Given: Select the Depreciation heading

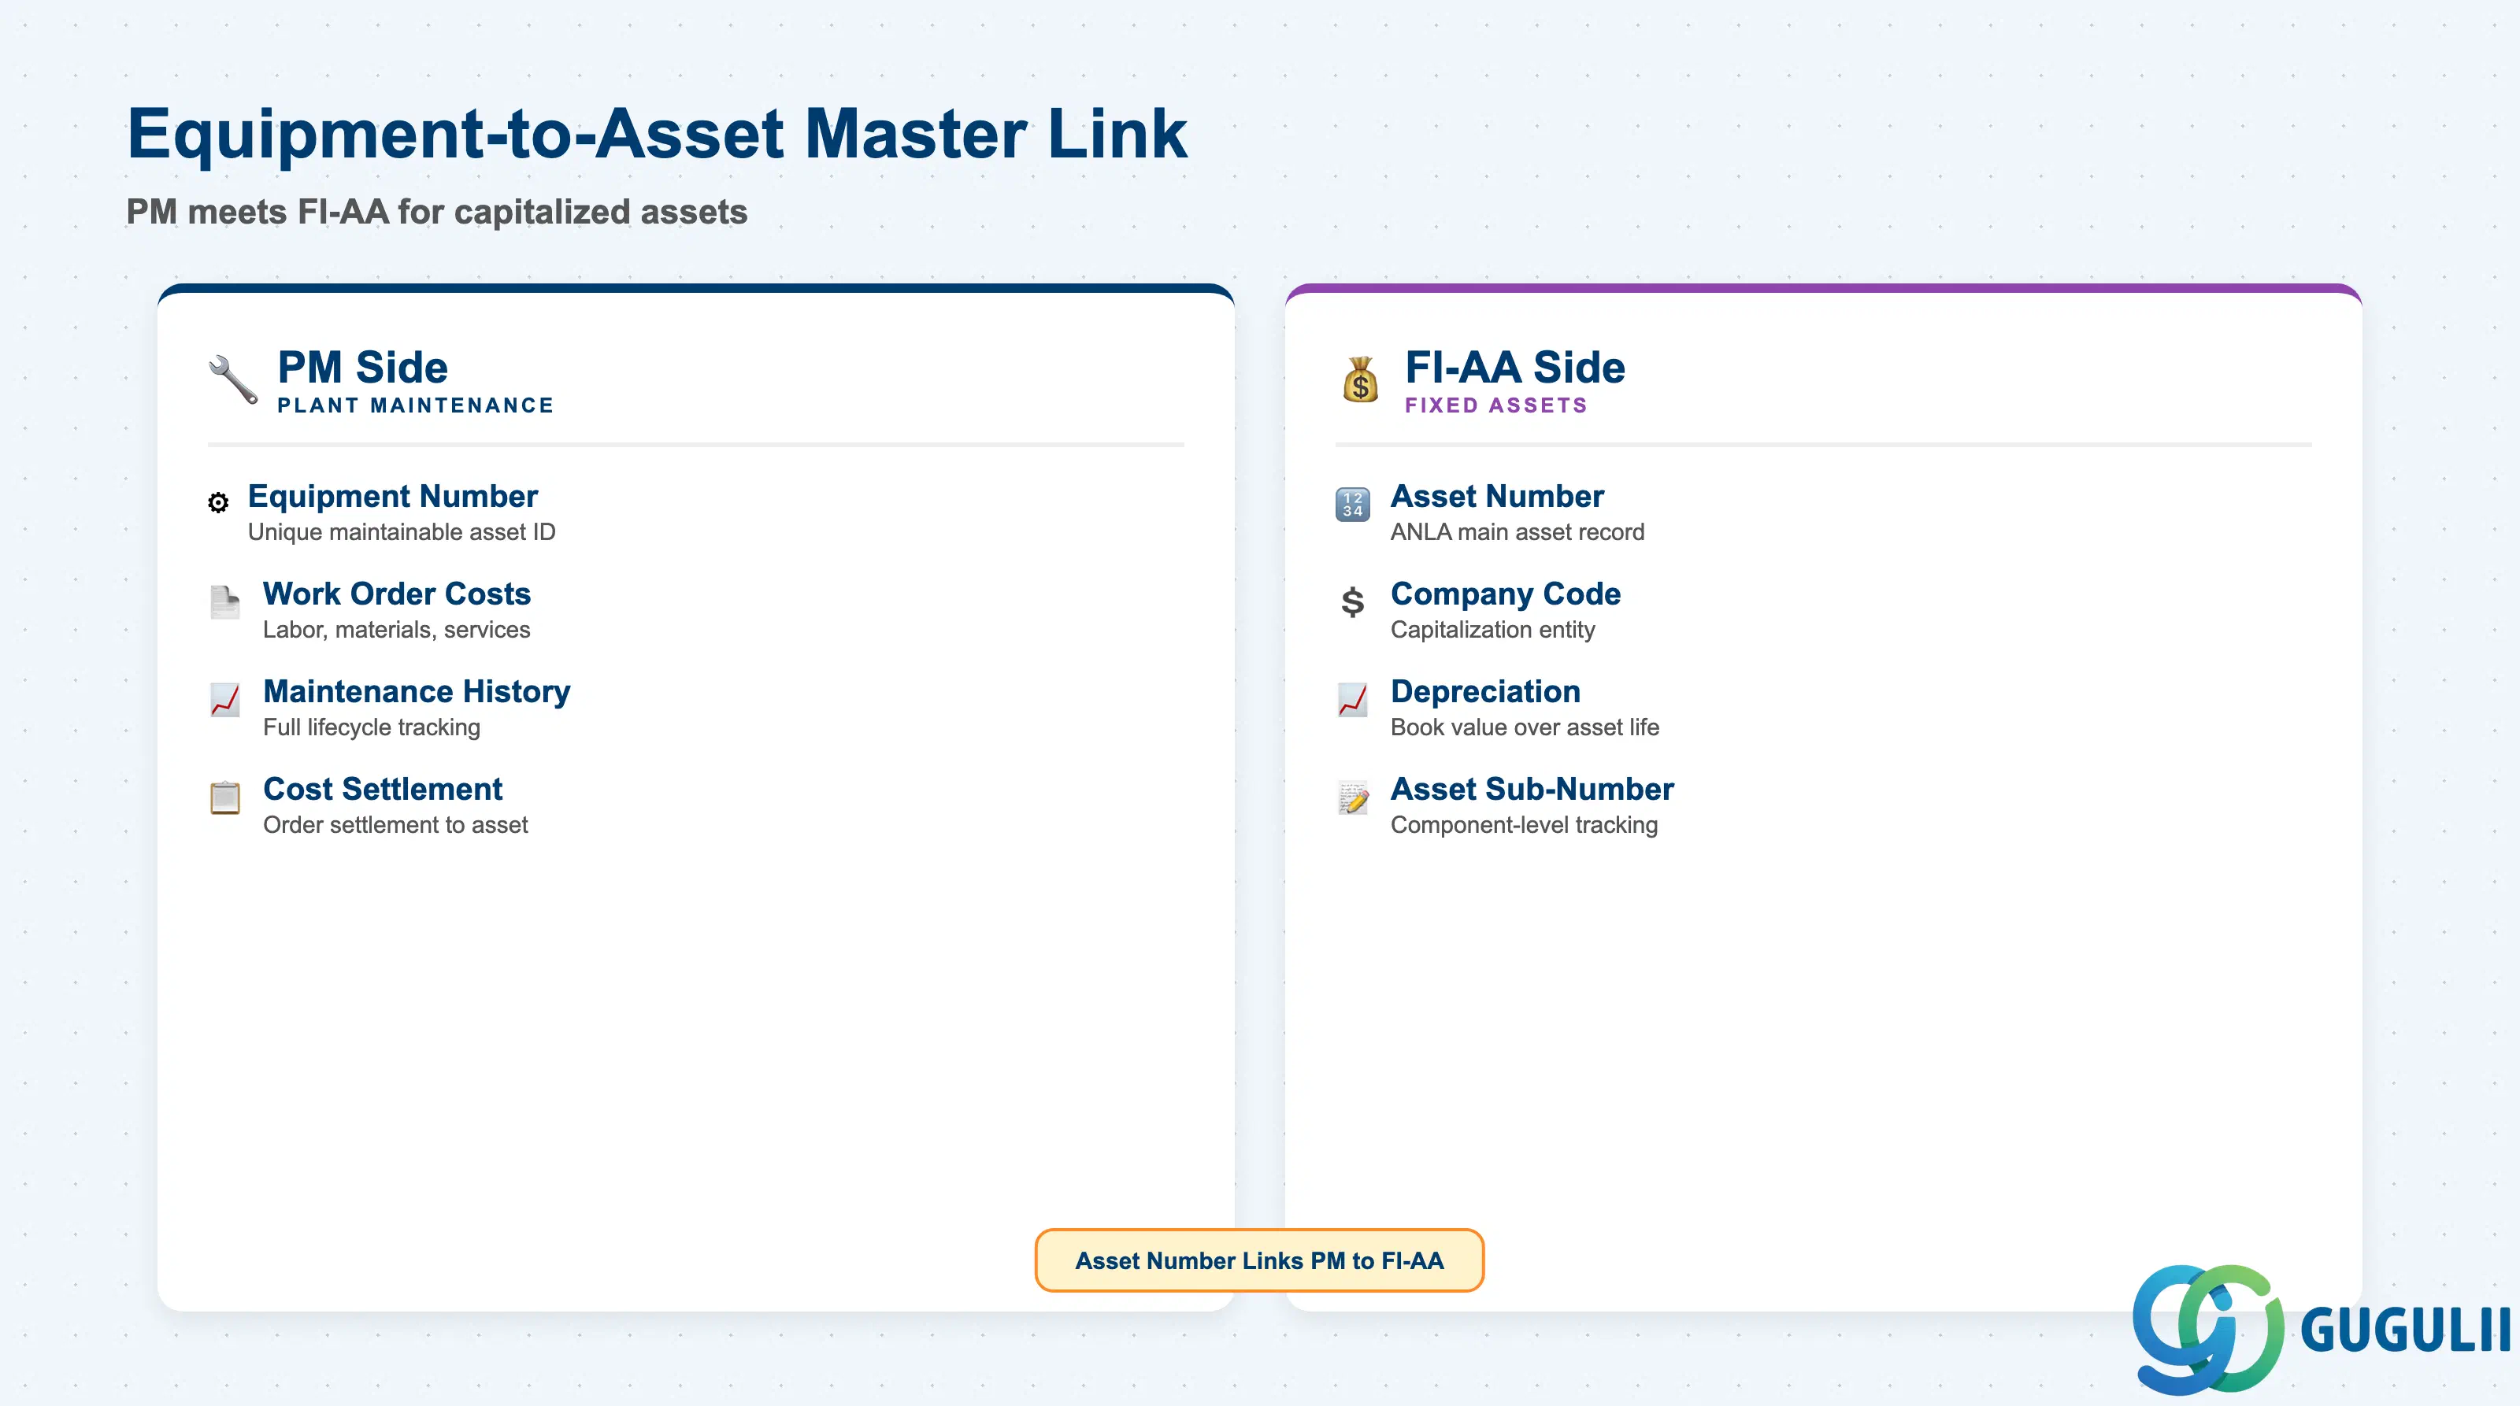Looking at the screenshot, I should (1485, 691).
